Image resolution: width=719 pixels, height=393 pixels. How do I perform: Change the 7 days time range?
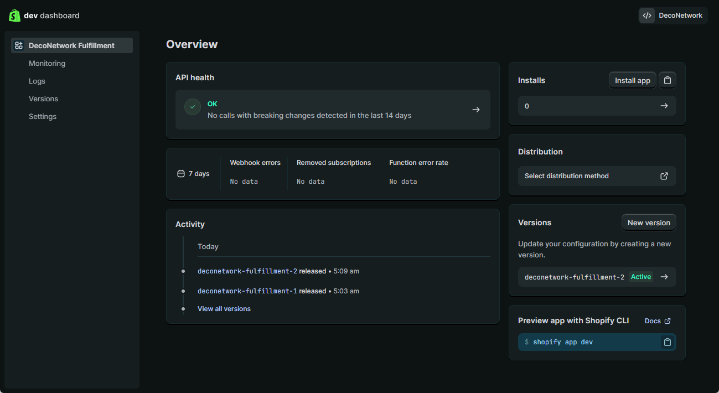click(193, 174)
